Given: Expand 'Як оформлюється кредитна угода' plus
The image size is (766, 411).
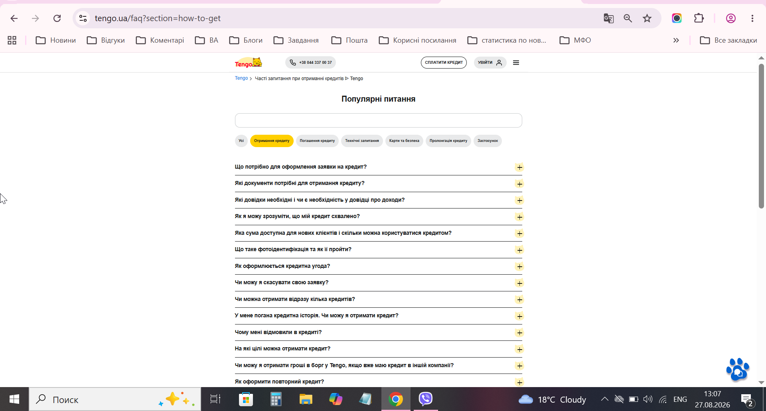Looking at the screenshot, I should pos(519,267).
